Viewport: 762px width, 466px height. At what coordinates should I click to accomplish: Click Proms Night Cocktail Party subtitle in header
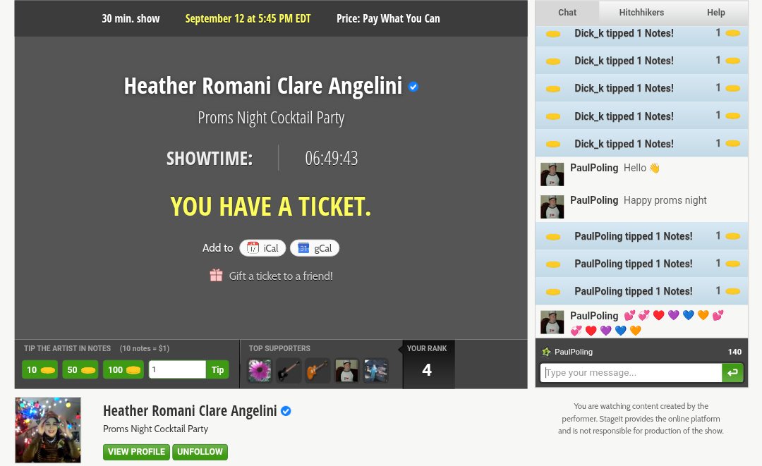point(271,118)
